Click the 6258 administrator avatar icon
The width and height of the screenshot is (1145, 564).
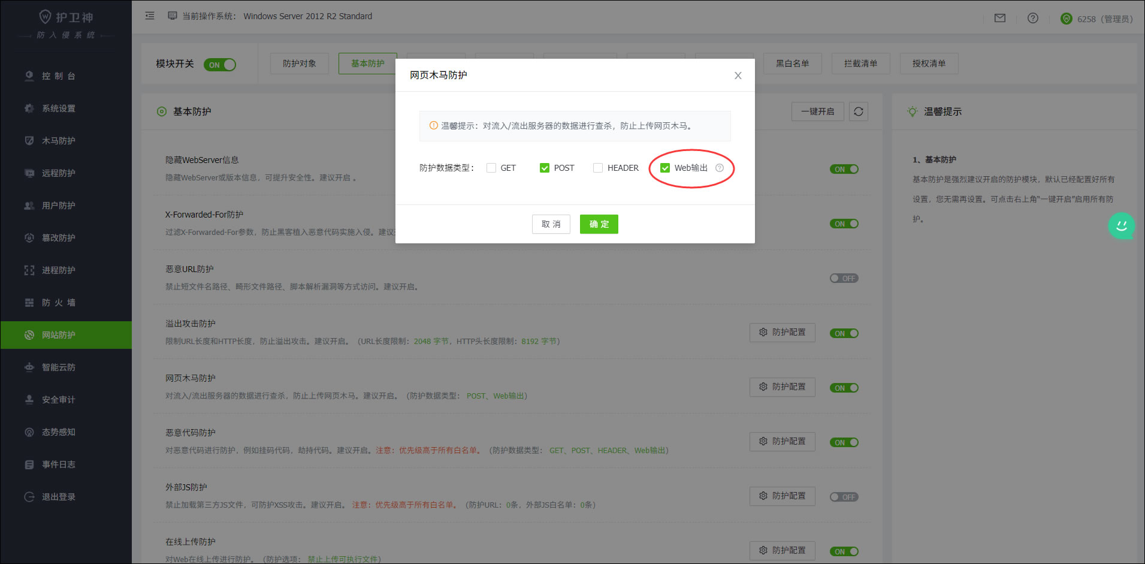1066,19
